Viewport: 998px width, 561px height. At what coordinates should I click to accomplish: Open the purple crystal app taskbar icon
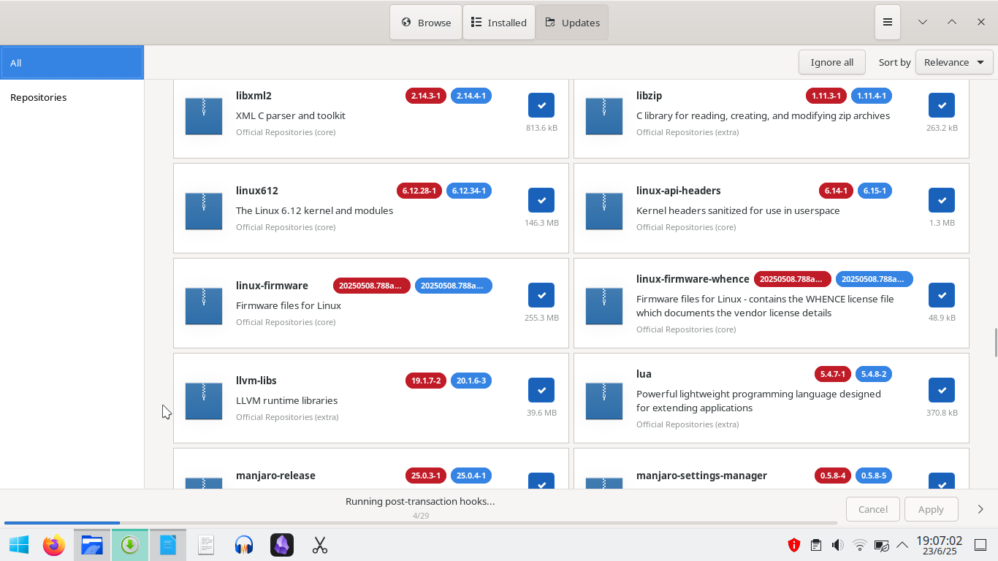click(282, 545)
